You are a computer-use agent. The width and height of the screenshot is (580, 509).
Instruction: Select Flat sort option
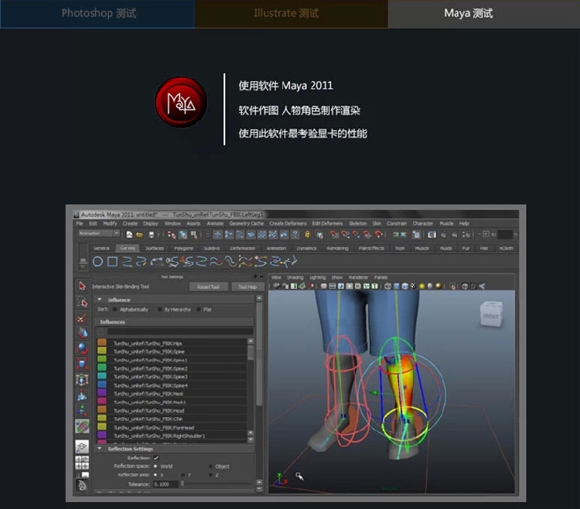coord(199,309)
